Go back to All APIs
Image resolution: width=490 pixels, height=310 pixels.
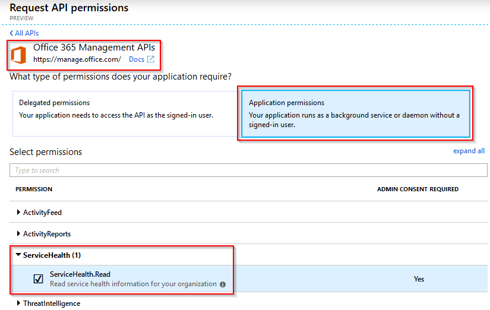[x=27, y=33]
